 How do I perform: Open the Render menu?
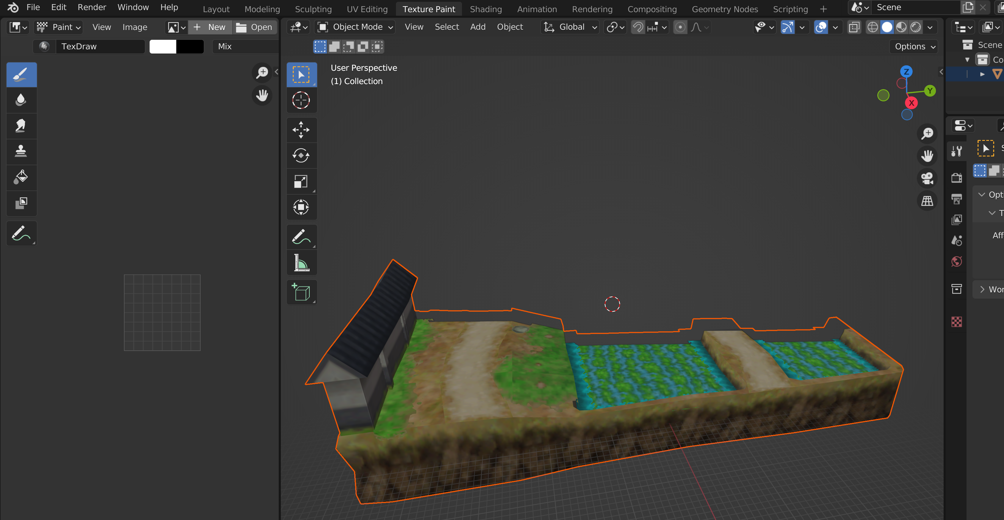coord(92,7)
